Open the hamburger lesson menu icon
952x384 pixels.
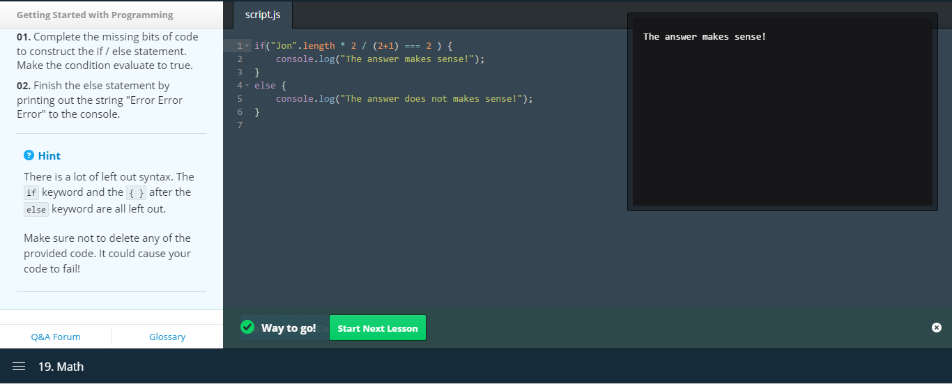[x=19, y=367]
